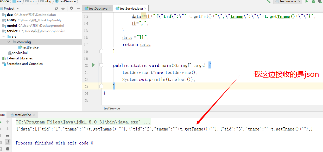
Task: Click line number 16 in the gutter
Action: pos(86,37)
